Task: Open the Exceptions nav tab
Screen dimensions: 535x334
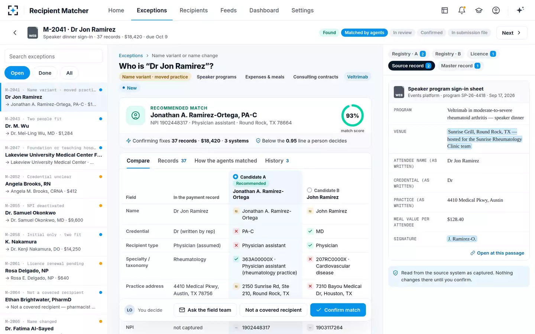Action: [152, 10]
